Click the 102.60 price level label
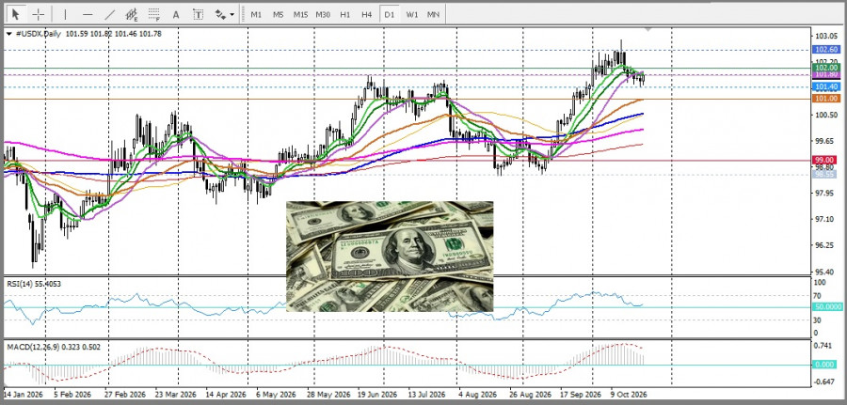Image resolution: width=847 pixels, height=405 pixels. coord(826,50)
